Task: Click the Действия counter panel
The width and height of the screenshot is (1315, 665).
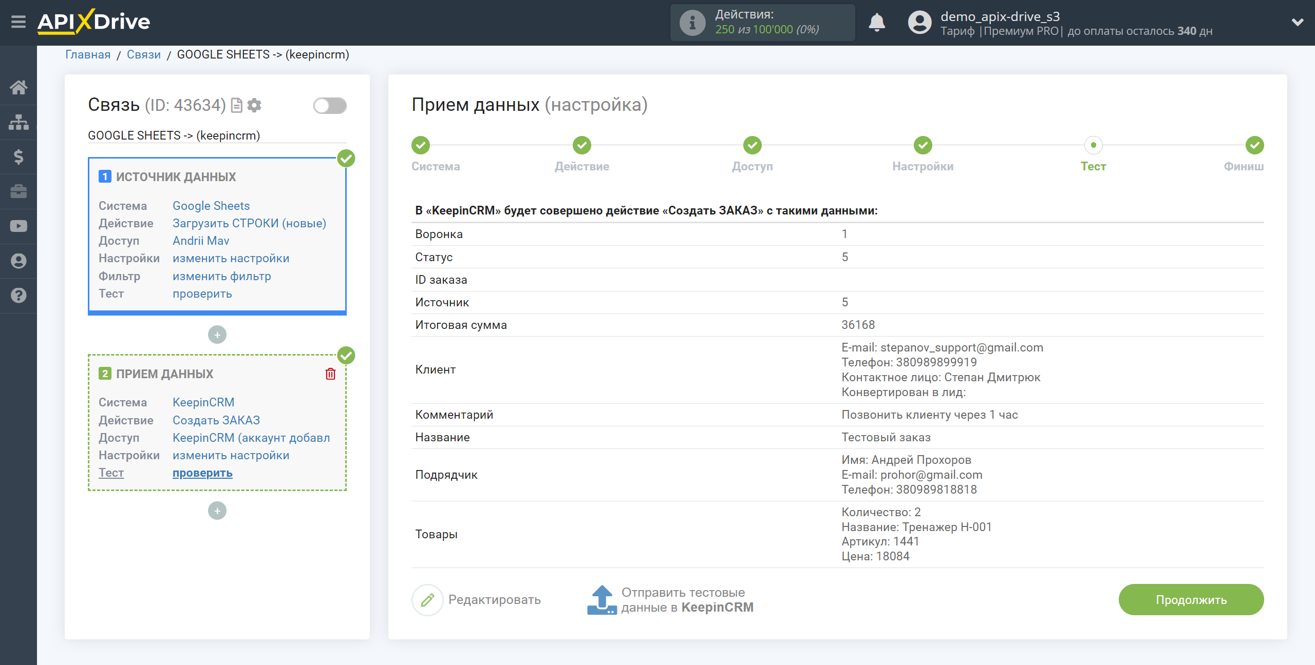Action: coord(763,23)
